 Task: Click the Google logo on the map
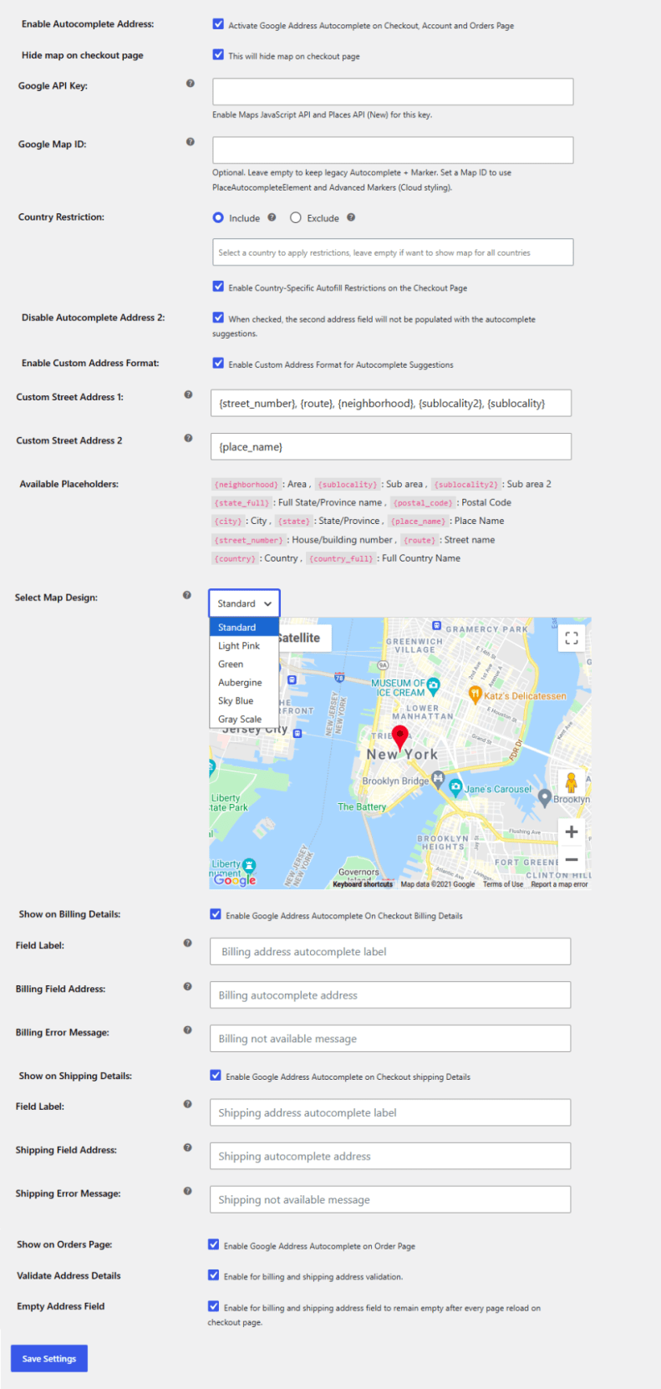pos(235,879)
